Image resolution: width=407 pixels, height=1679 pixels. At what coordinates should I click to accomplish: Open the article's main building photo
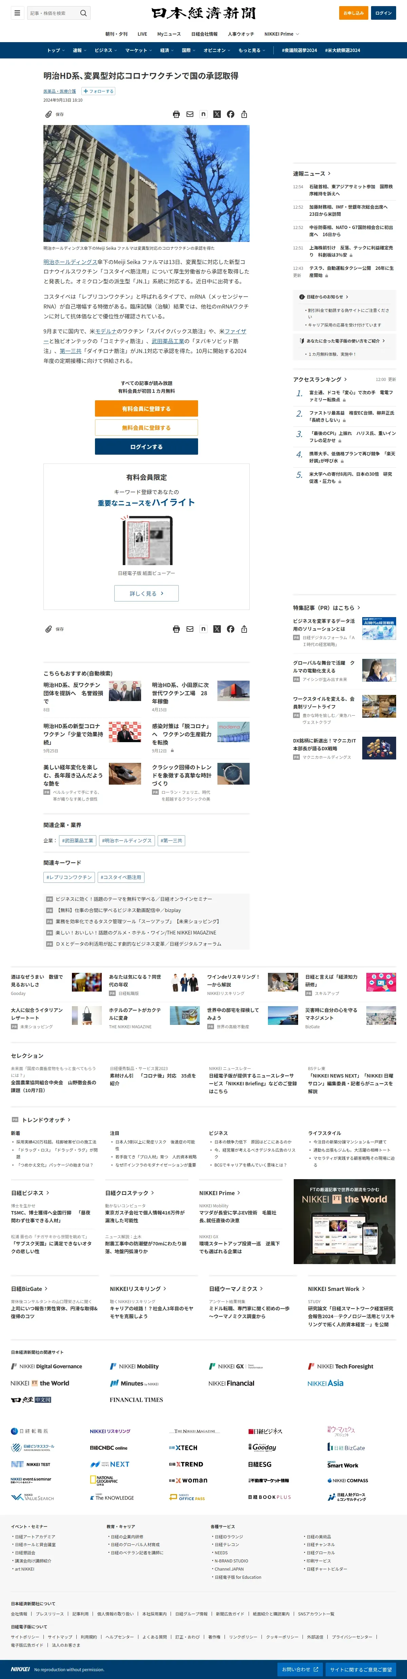coord(146,183)
